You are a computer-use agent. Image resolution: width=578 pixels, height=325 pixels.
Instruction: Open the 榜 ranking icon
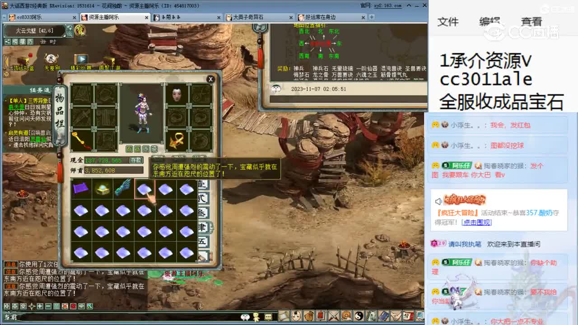pyautogui.click(x=15, y=42)
